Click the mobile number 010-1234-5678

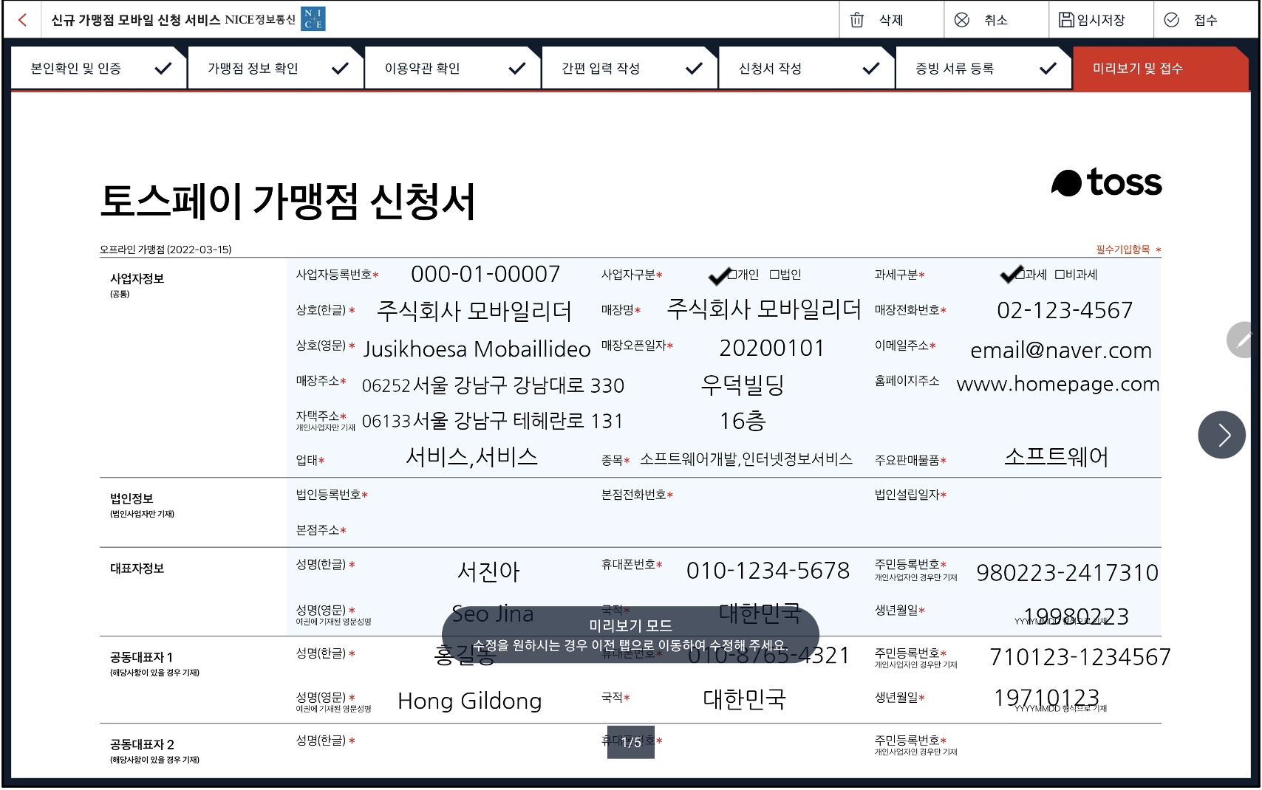(x=768, y=571)
